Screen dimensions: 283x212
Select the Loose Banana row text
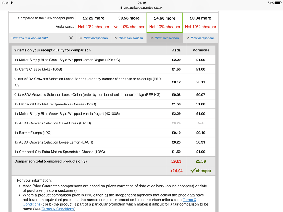point(88,82)
